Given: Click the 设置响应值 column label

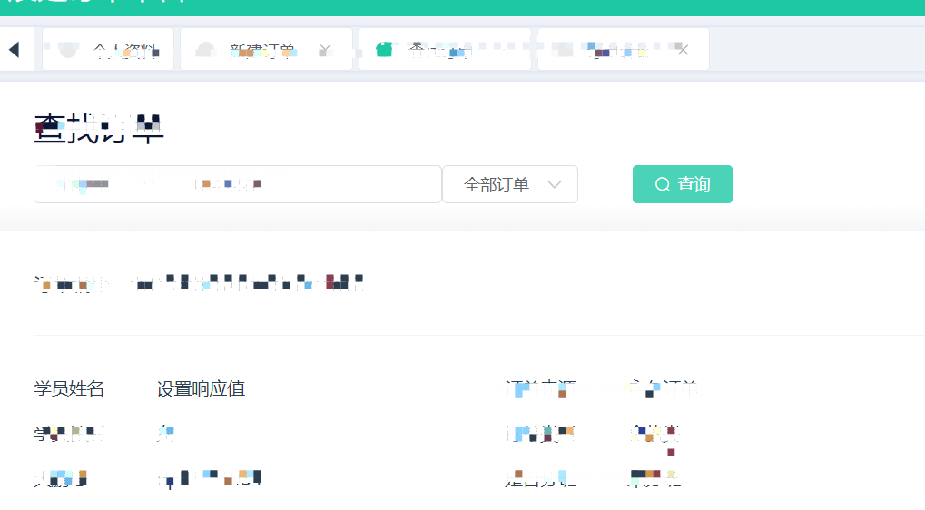Looking at the screenshot, I should (x=201, y=389).
